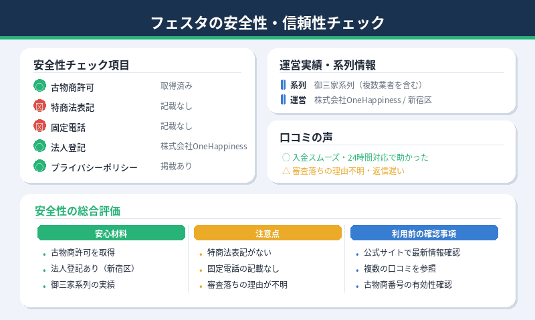This screenshot has height=320, width=535.
Task: Click the red cross icon beside 特商法表記
Action: pos(39,106)
